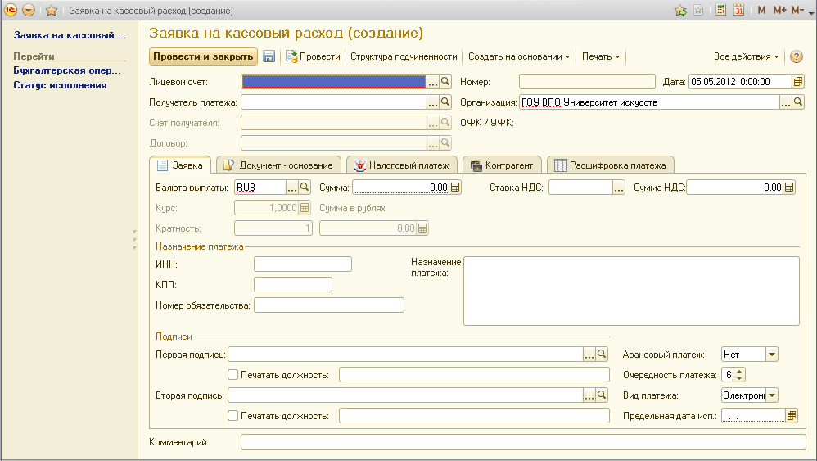The height and width of the screenshot is (461, 817).
Task: Switch to the Расшифровка платежа tab
Action: point(611,165)
